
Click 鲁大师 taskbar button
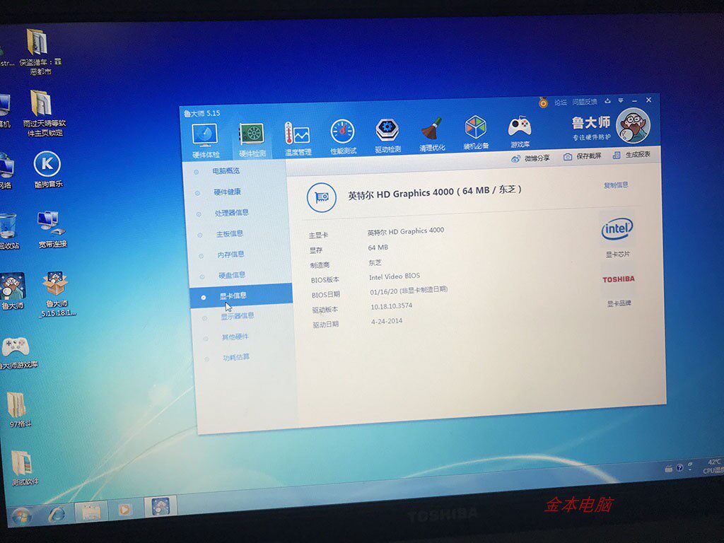[160, 507]
